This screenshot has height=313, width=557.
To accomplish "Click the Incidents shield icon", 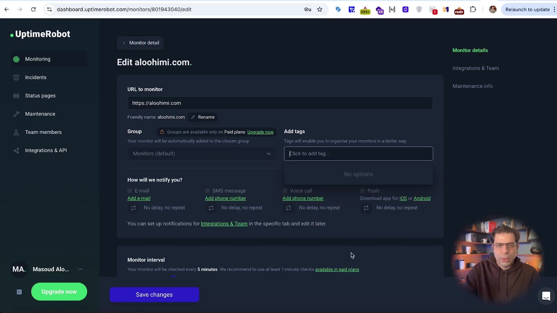I will tap(16, 77).
